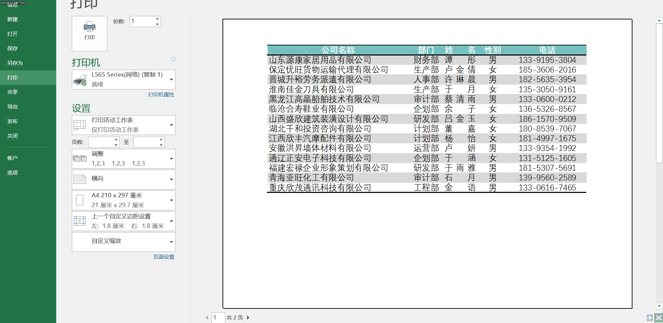The image size is (663, 323).
Task: Open the 调整 collation dropdown
Action: pyautogui.click(x=171, y=159)
